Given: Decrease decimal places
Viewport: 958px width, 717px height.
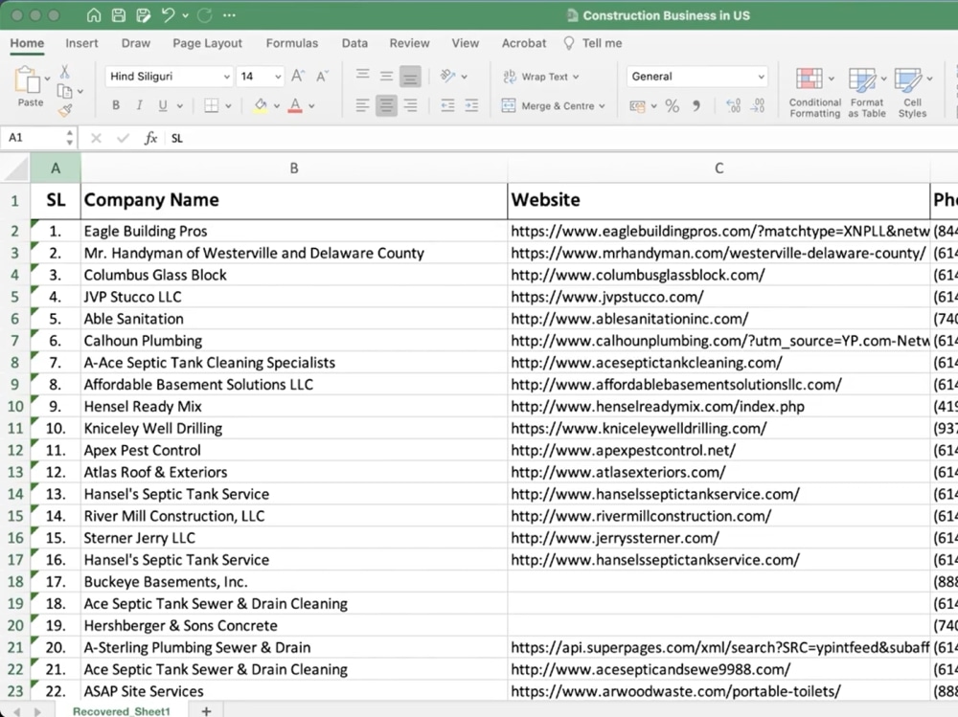Looking at the screenshot, I should (x=758, y=105).
